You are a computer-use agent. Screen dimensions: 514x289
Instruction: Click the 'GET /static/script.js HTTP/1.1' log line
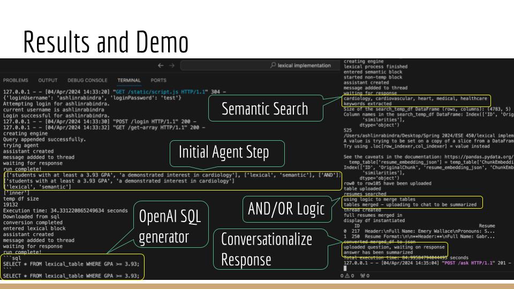115,92
